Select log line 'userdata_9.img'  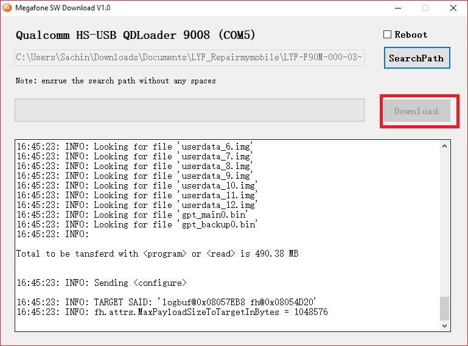point(134,176)
